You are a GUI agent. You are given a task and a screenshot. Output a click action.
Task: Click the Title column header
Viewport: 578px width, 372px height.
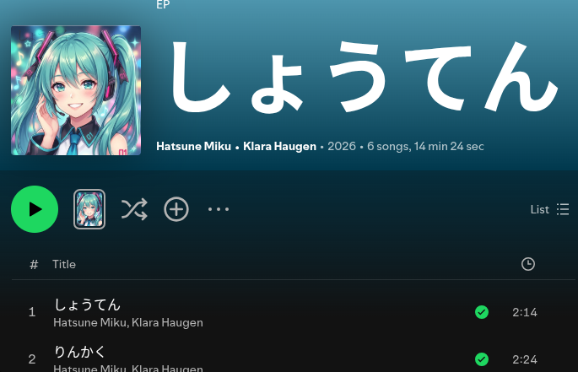[x=64, y=264]
